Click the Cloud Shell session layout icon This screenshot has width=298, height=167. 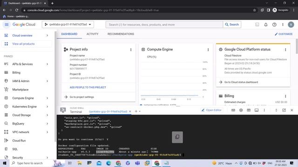click(257, 110)
